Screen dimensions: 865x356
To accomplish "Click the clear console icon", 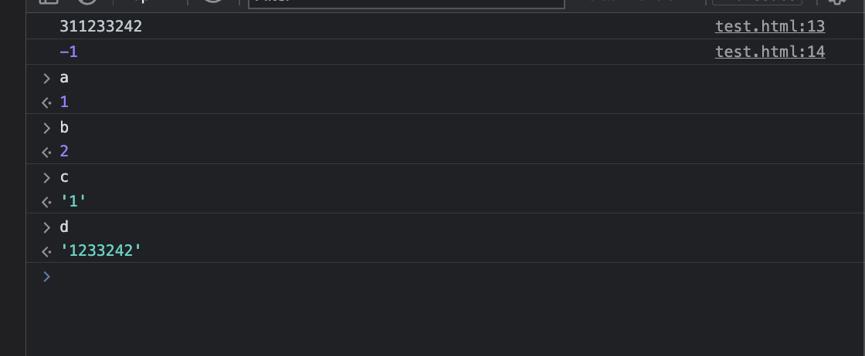I will (x=87, y=2).
